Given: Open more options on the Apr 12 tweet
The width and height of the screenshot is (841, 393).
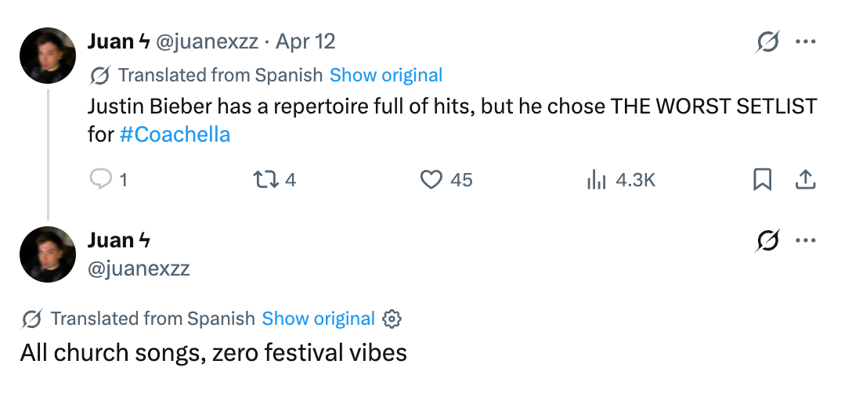Looking at the screenshot, I should coord(805,42).
